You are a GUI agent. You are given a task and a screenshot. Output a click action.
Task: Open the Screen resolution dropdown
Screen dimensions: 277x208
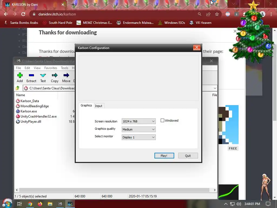[139, 121]
